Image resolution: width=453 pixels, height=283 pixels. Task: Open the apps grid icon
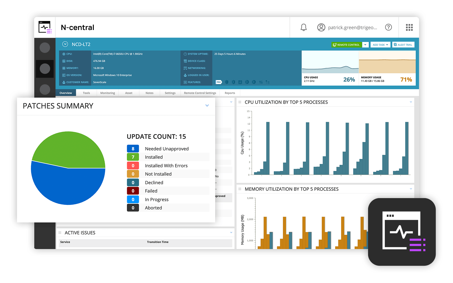pyautogui.click(x=409, y=27)
